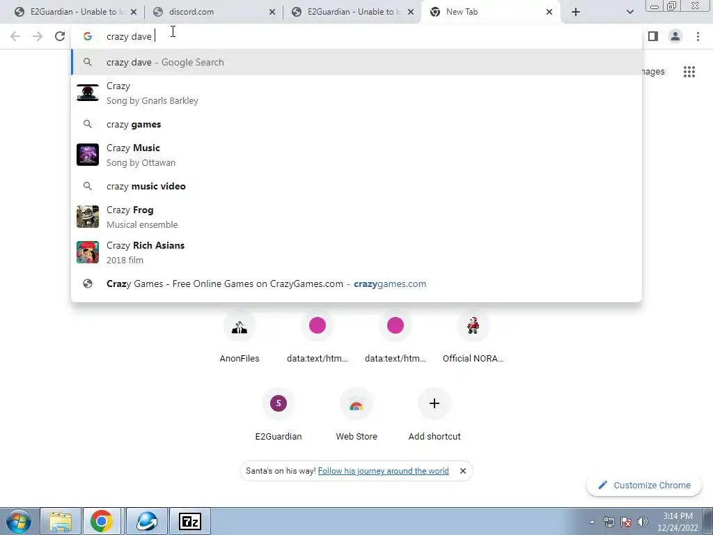The image size is (713, 535).
Task: Select the Crazy song by Gnarls Barkley suggestion
Action: (x=356, y=93)
